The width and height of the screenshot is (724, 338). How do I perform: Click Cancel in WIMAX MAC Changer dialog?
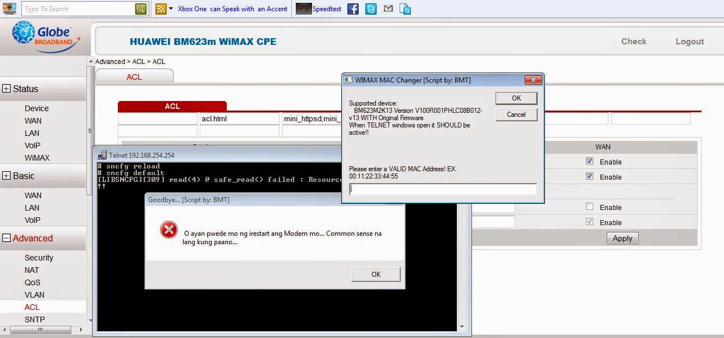[x=516, y=115]
